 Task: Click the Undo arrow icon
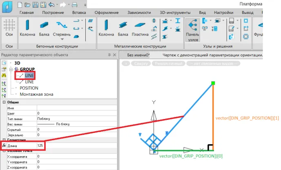(51, 5)
